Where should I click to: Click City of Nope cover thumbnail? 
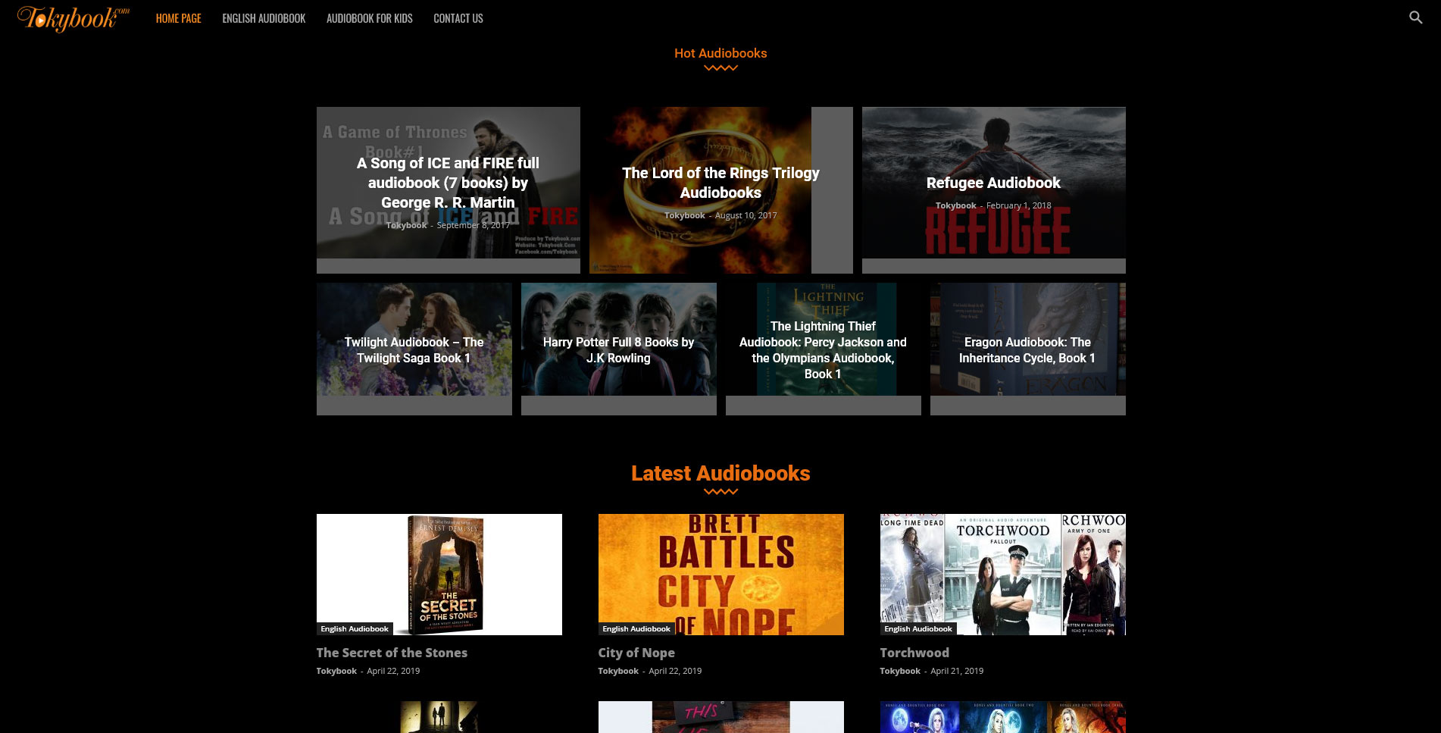click(x=720, y=575)
